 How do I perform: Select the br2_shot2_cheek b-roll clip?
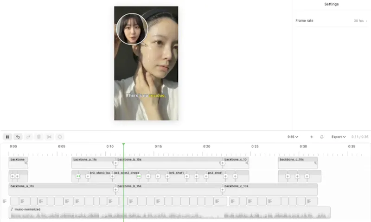point(126,176)
